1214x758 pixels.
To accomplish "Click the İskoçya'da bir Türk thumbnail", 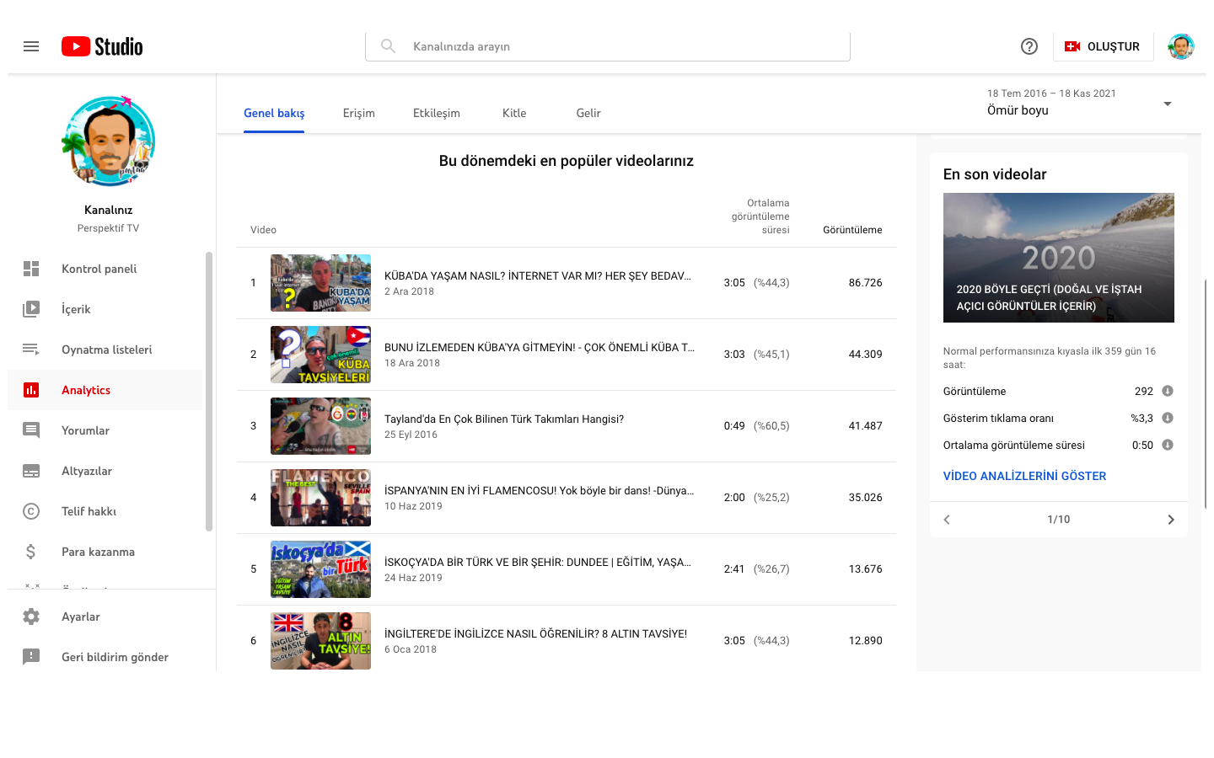I will [320, 569].
